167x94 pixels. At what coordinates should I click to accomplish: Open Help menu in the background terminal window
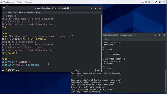coord(107,39)
